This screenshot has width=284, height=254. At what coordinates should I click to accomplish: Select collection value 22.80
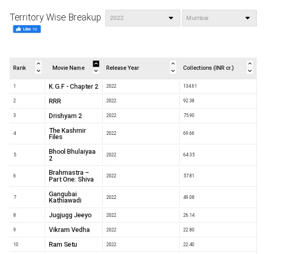[189, 230]
